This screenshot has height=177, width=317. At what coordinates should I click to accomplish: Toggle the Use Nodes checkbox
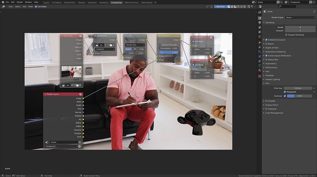point(36,7)
